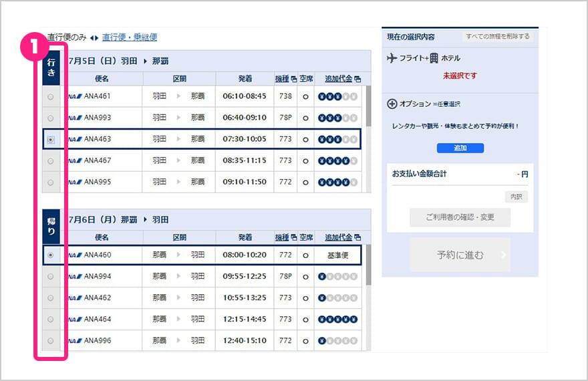Click the 直行便・乗継便 link
Screen dimensions: 588x381
(x=130, y=37)
